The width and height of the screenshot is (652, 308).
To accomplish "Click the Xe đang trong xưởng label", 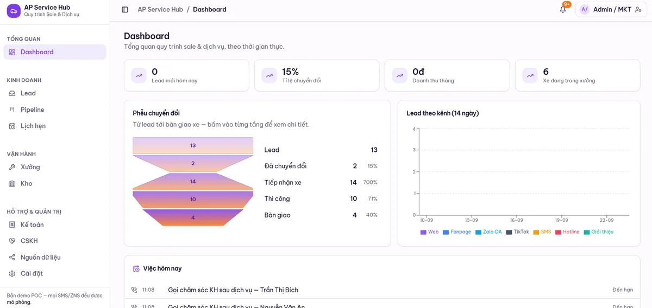I will click(569, 81).
